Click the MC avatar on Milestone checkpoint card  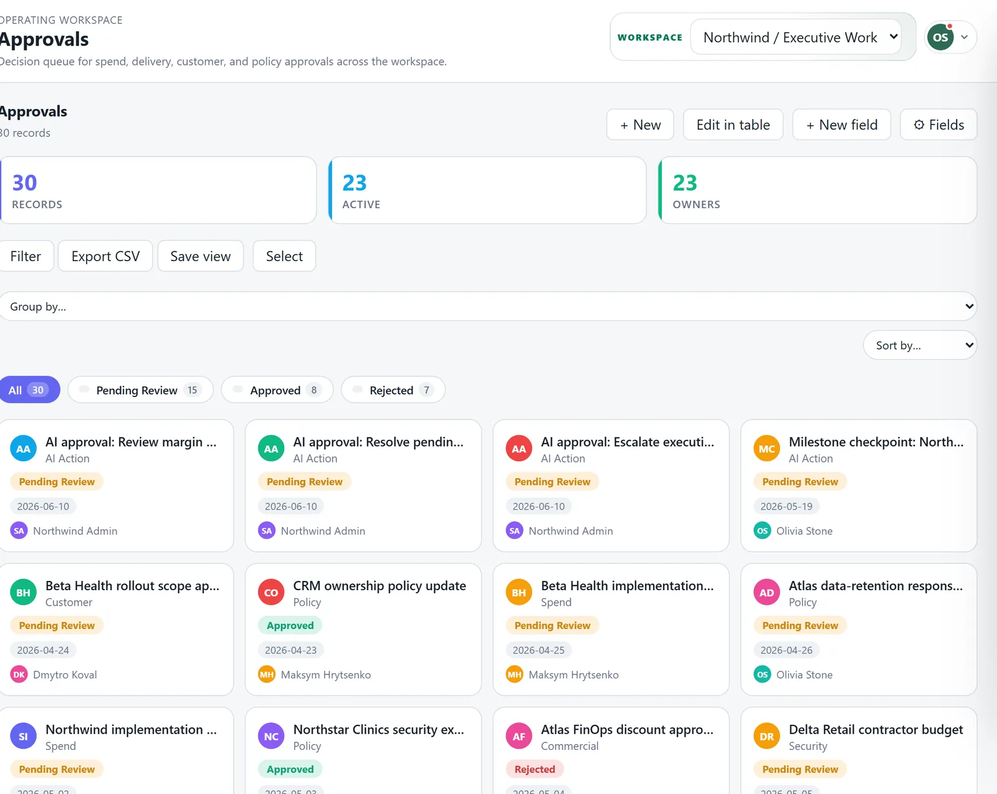(x=767, y=449)
